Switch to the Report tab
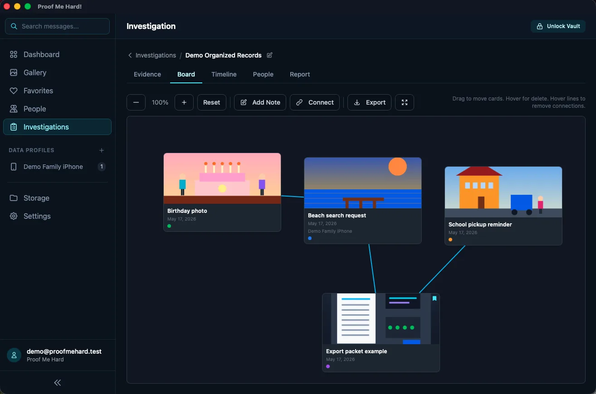 tap(300, 74)
